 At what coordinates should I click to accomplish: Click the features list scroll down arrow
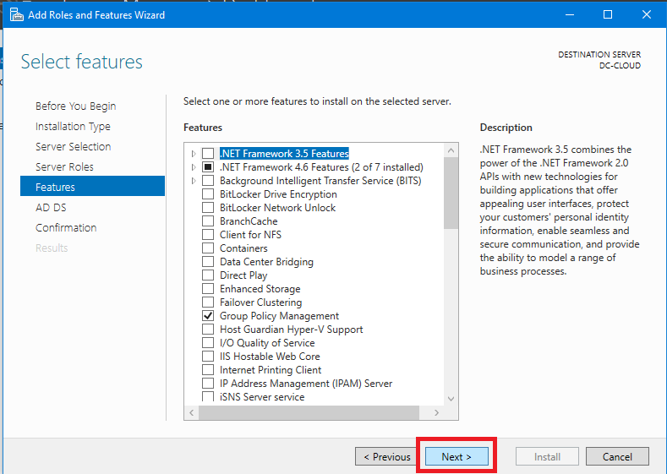click(451, 399)
